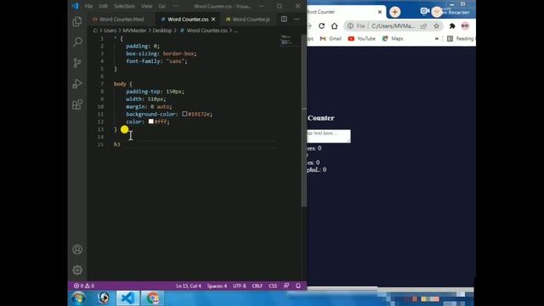
Task: Close the Word Counter browser tab
Action: pyautogui.click(x=380, y=12)
